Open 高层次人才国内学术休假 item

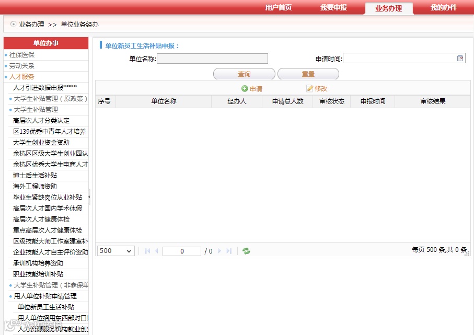48,209
